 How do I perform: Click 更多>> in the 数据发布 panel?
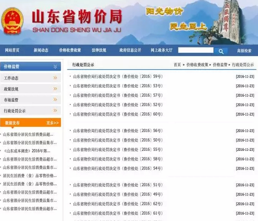tap(53, 123)
